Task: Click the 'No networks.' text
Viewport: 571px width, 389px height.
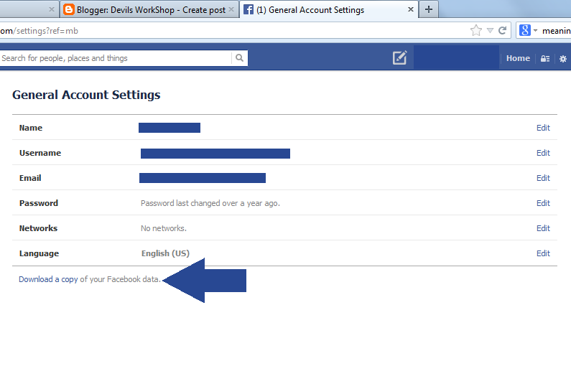Action: [164, 228]
